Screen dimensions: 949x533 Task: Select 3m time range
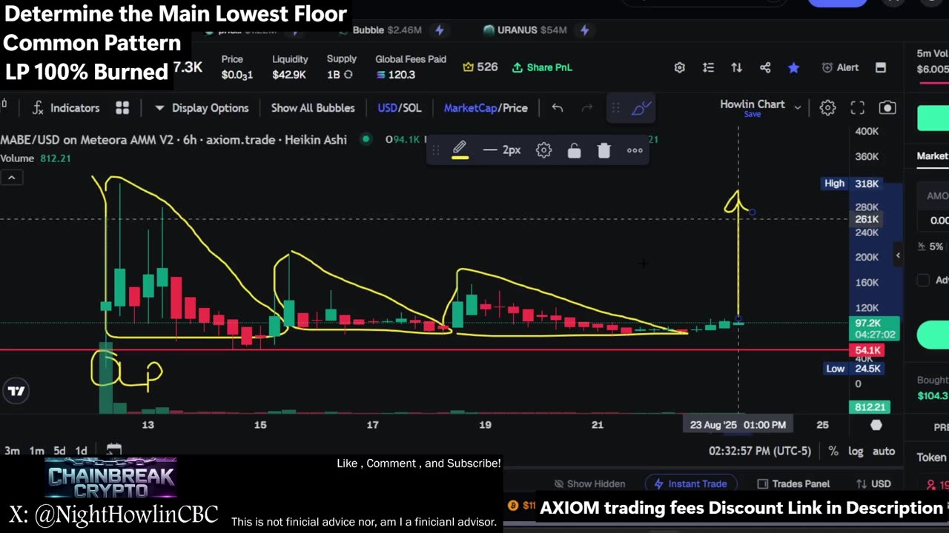pyautogui.click(x=13, y=451)
